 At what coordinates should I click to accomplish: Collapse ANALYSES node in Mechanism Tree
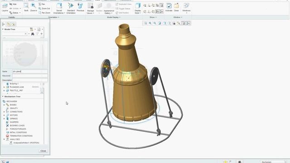pyautogui.click(x=4, y=139)
